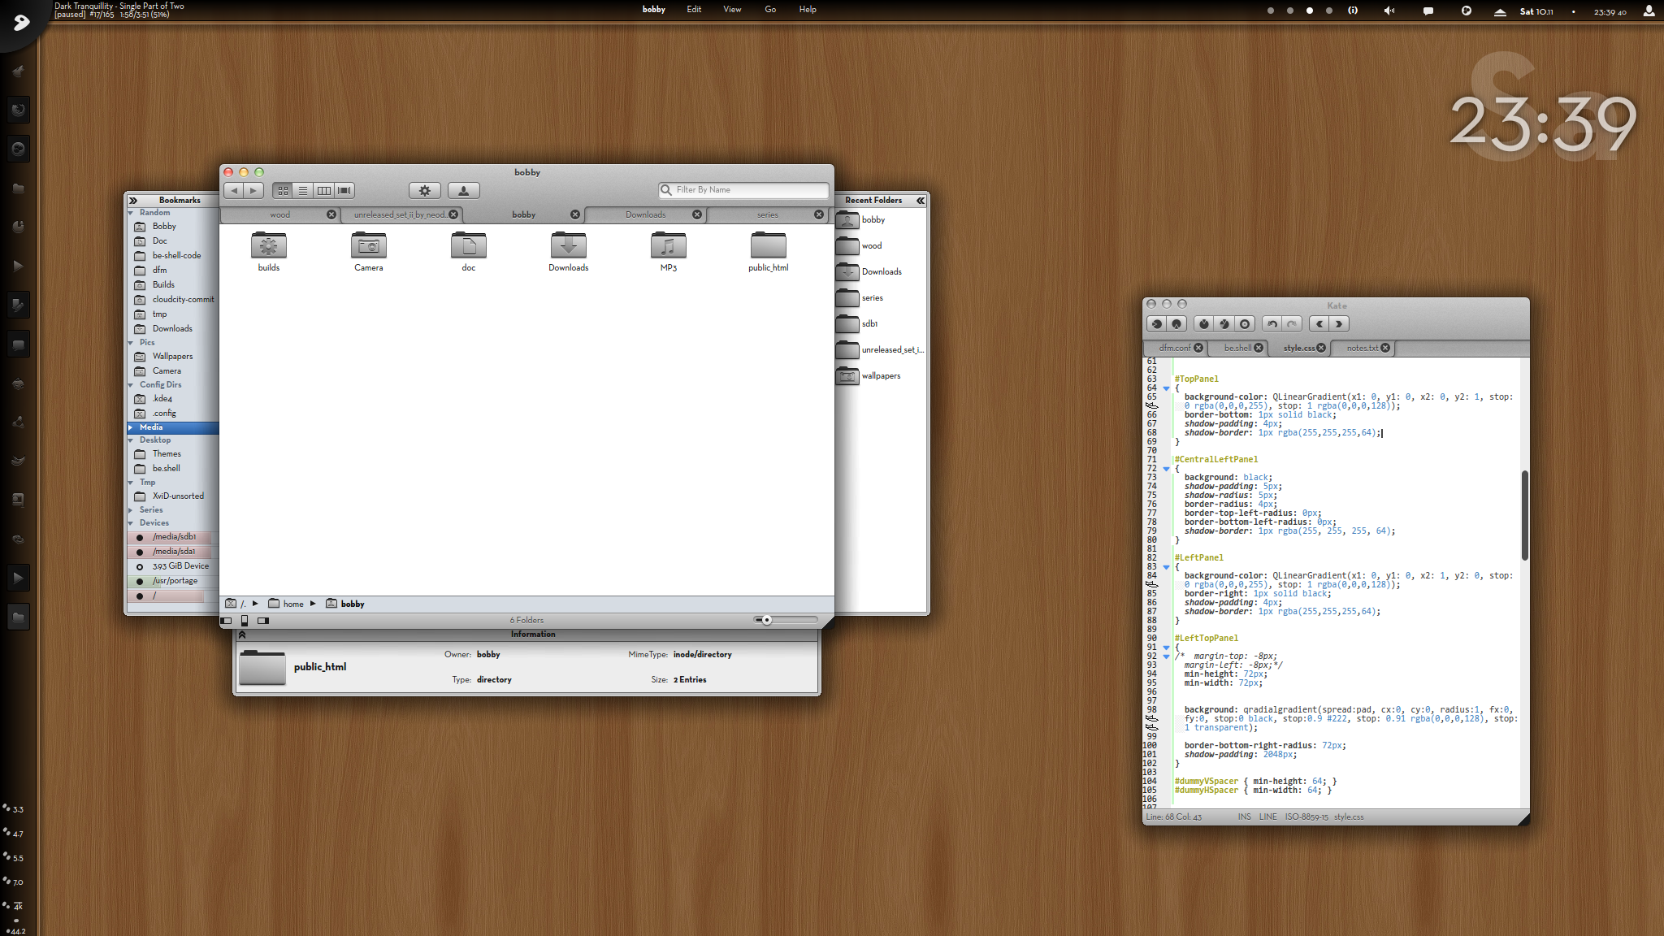Toggle the bottom panel button in status bar
The height and width of the screenshot is (936, 1664).
coord(245,621)
